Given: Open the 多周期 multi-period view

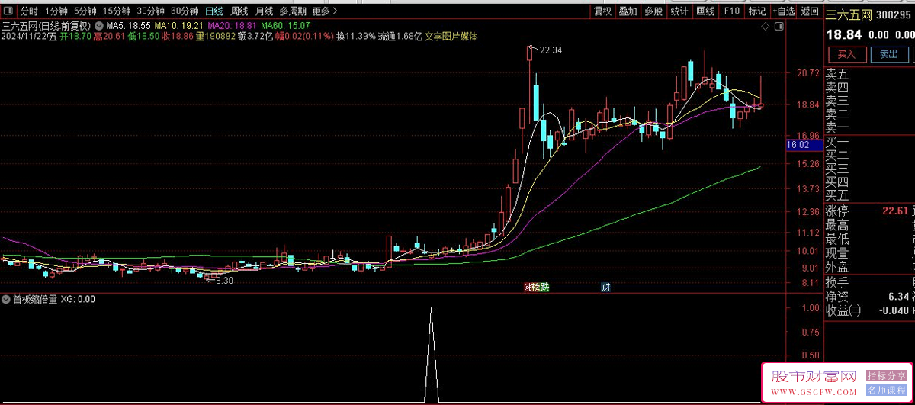Looking at the screenshot, I should 293,11.
